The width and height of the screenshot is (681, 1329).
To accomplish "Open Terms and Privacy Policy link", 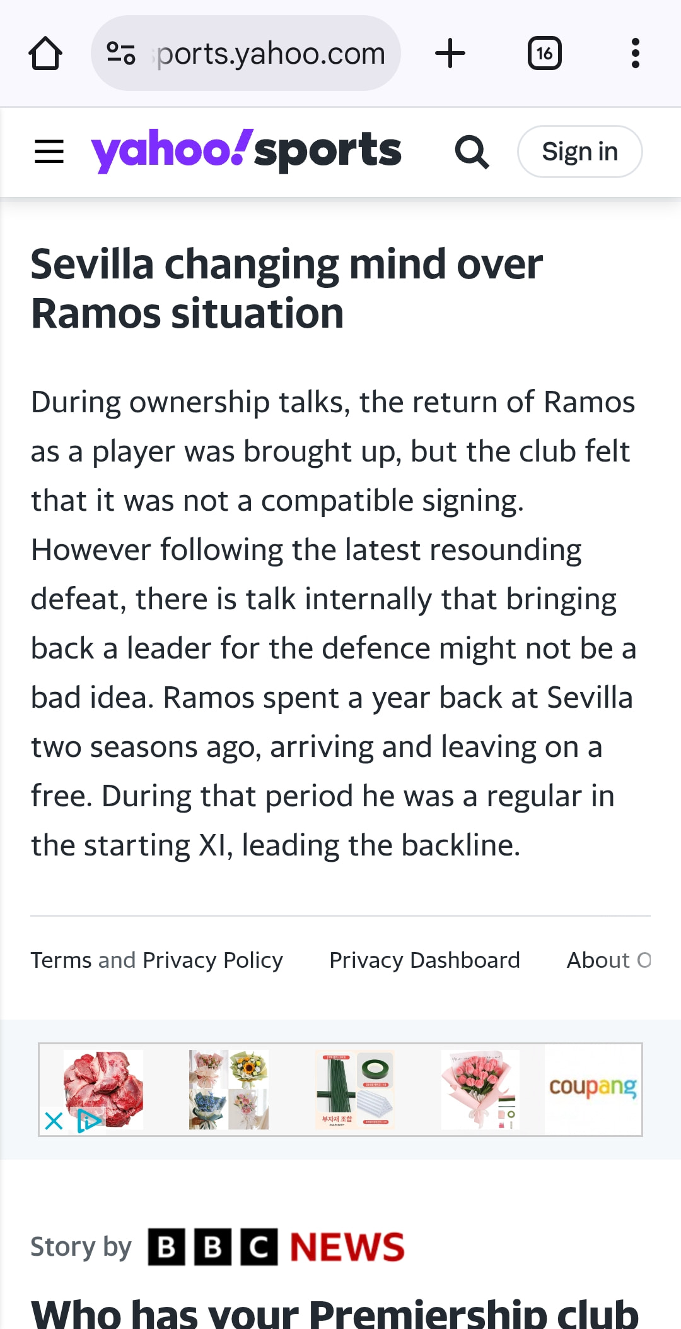I will 157,960.
